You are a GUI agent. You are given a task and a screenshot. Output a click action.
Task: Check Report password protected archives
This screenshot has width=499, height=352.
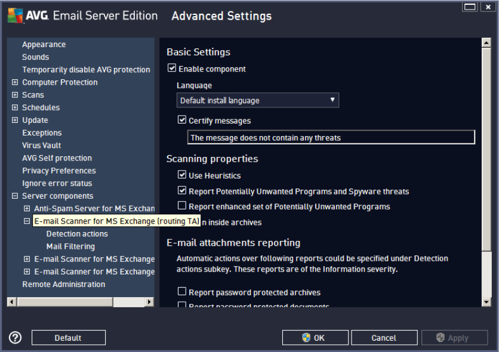point(181,291)
